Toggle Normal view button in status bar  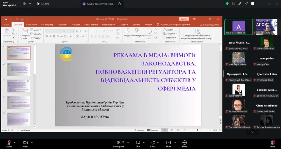[x=164, y=130]
